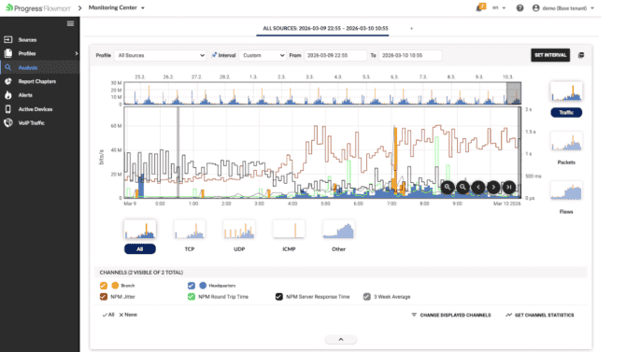The image size is (626, 352).
Task: Click GET CHANNEL STATISTICS
Action: pyautogui.click(x=540, y=315)
